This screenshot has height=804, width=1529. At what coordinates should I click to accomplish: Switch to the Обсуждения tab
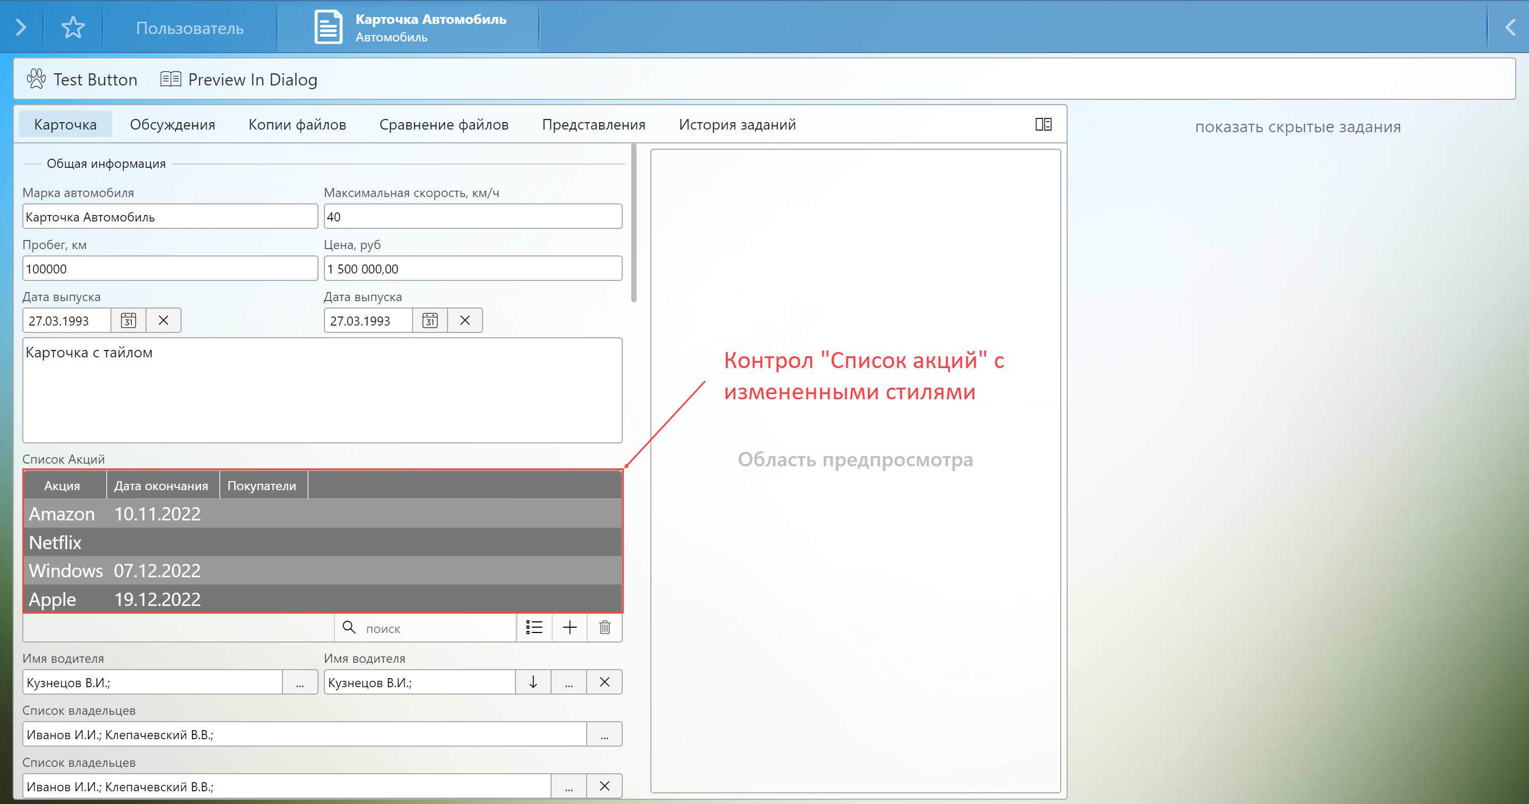click(172, 125)
